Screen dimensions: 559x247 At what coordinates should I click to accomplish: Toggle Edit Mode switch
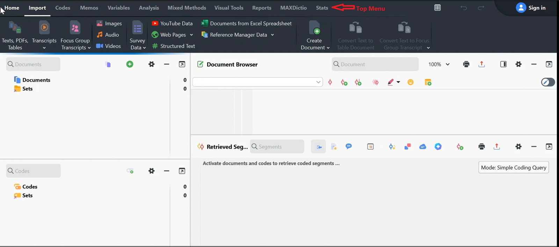pos(548,82)
